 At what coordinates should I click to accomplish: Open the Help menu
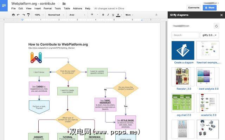(x=88, y=8)
